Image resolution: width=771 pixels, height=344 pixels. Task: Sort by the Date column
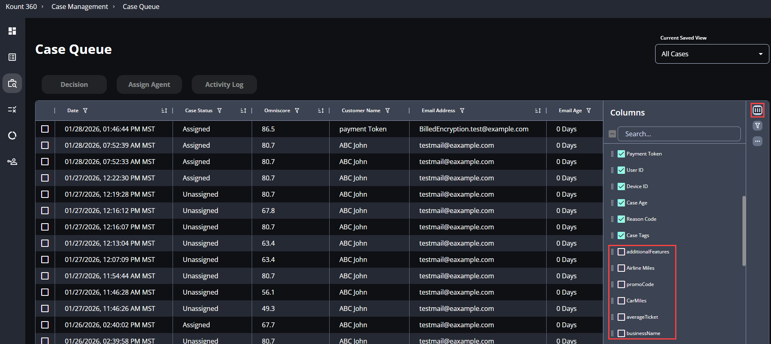tap(164, 111)
